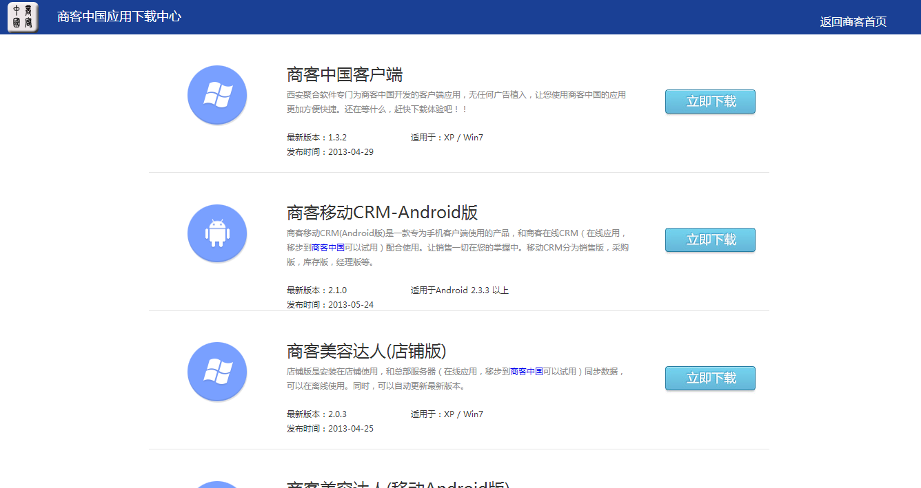Open 商客中国应用下载中心 header title
The image size is (921, 488).
tap(119, 17)
